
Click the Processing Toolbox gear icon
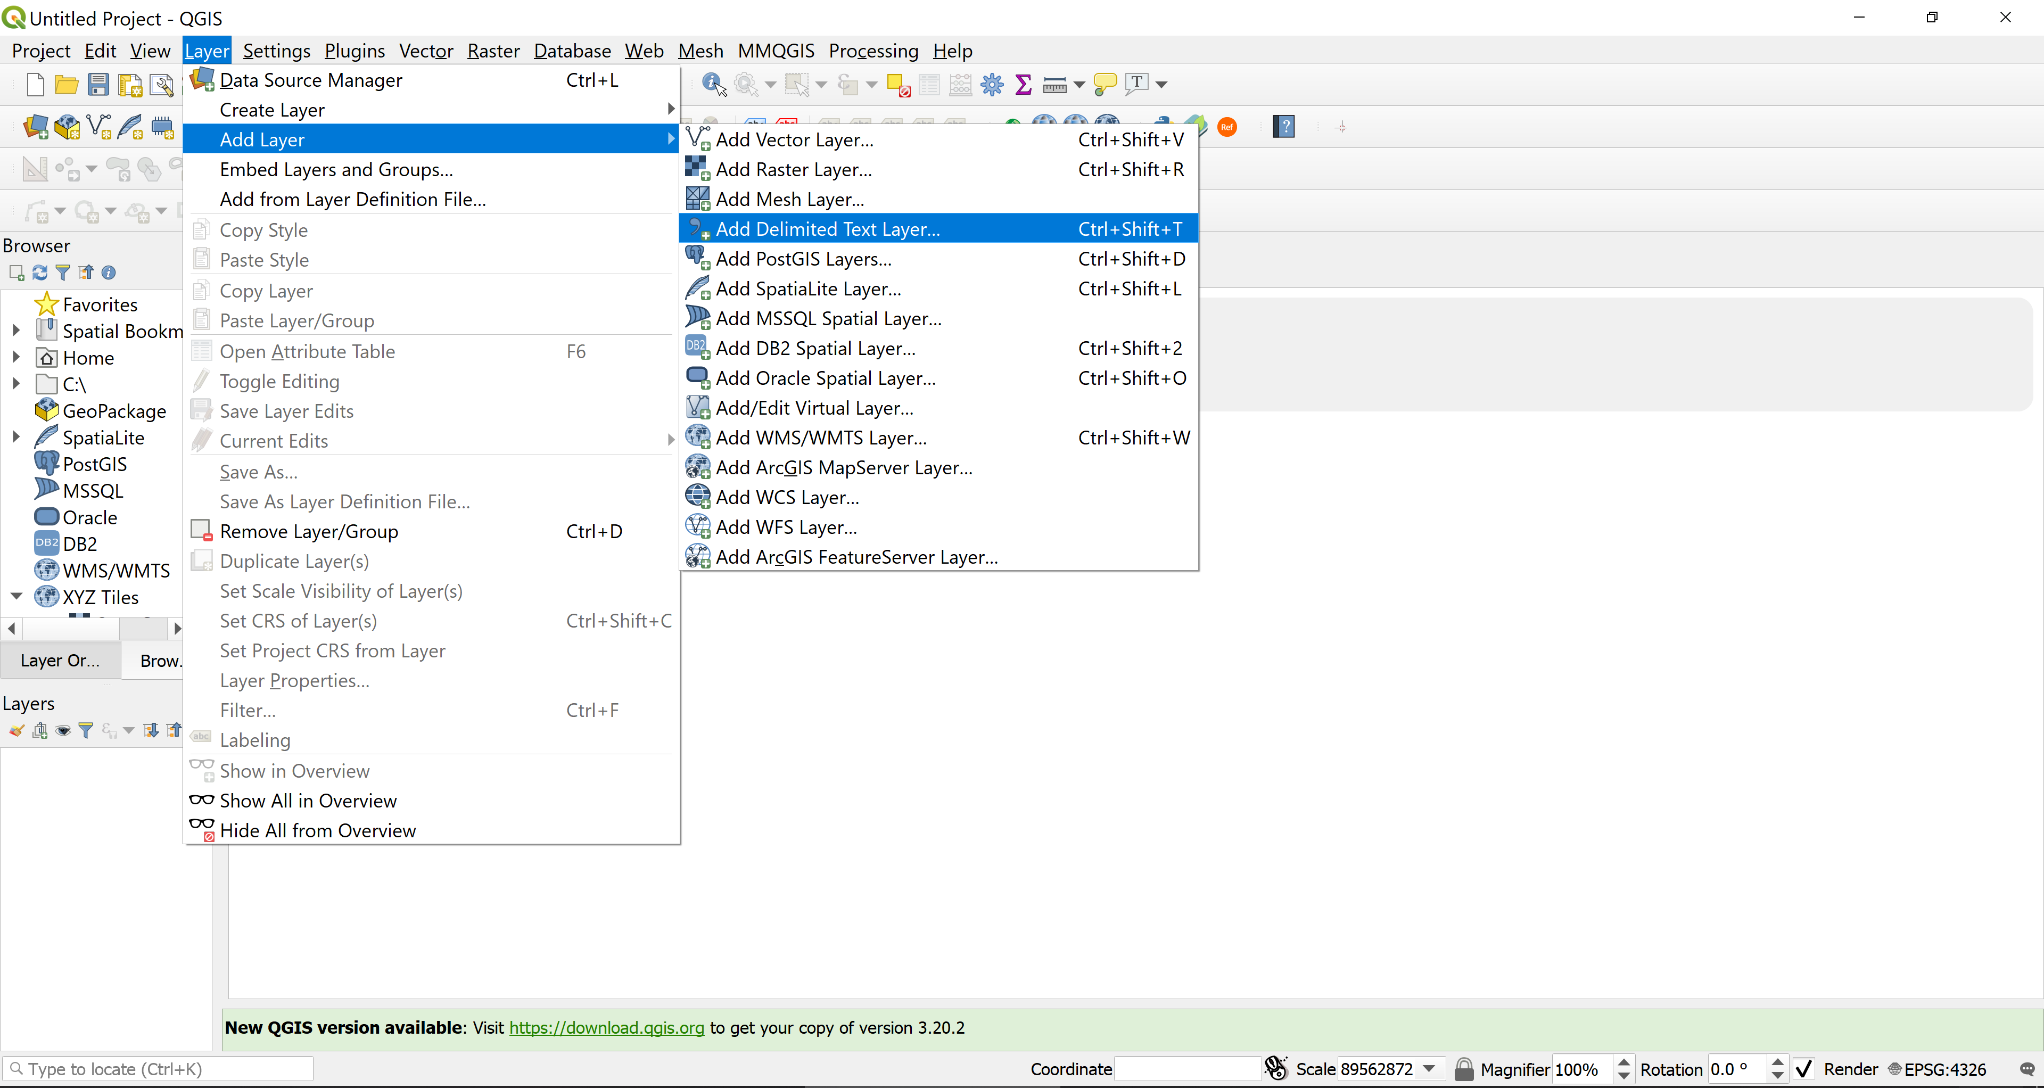tap(992, 84)
